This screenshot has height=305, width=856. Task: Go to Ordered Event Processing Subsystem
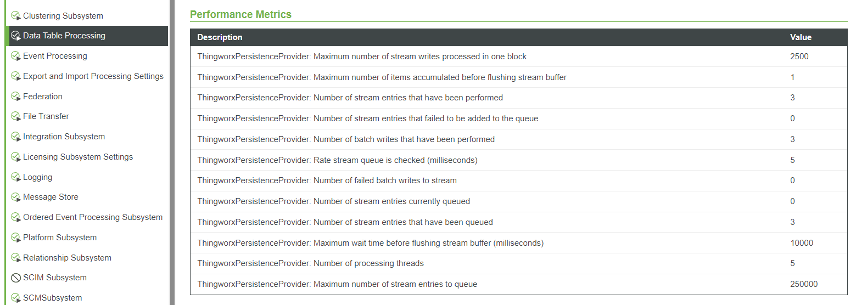point(92,217)
